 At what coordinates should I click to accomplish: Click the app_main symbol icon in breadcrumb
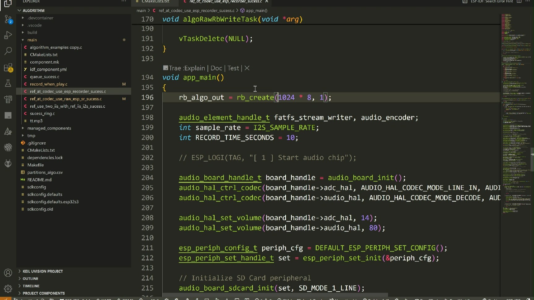pos(243,11)
